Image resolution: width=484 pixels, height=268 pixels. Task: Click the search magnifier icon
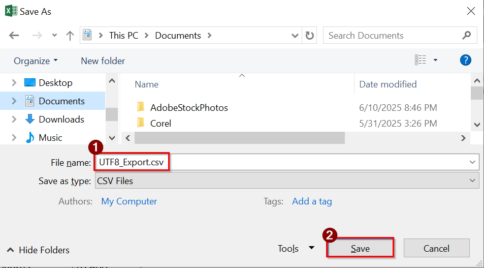467,36
